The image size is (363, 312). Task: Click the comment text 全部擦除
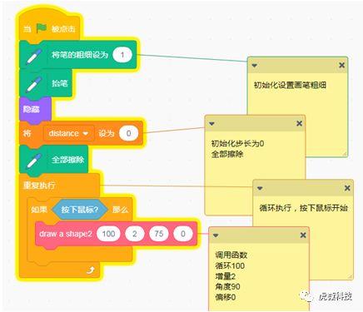(x=227, y=154)
